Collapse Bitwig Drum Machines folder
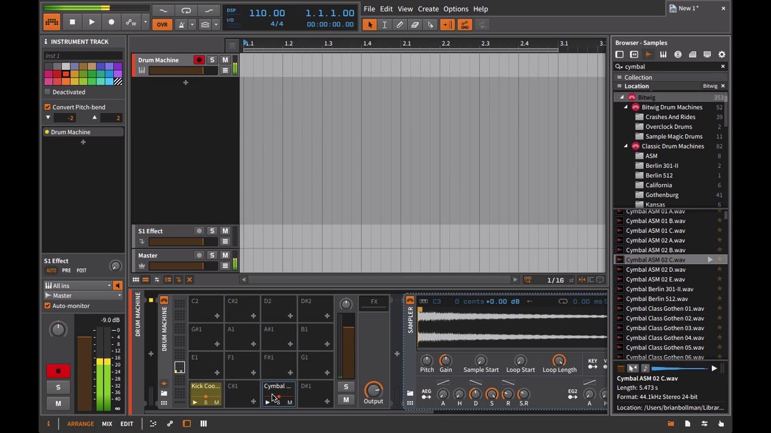Image resolution: width=771 pixels, height=433 pixels. coord(626,107)
